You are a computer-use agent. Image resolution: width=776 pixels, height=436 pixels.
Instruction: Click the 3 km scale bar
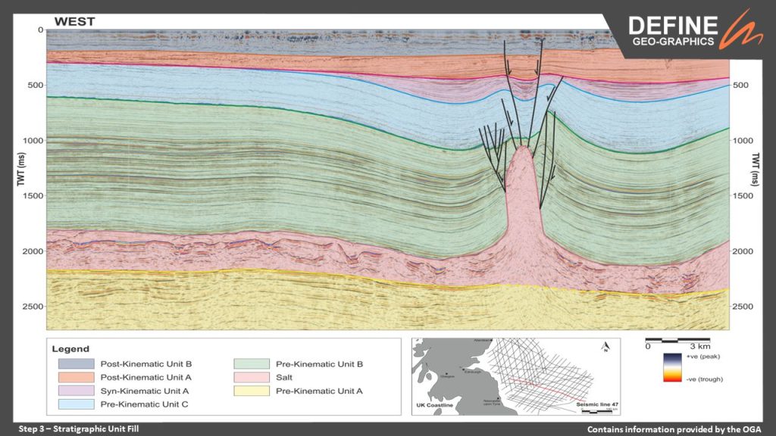coord(677,339)
